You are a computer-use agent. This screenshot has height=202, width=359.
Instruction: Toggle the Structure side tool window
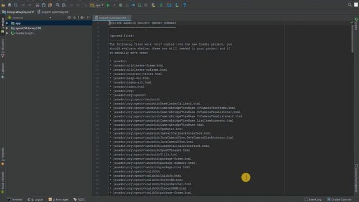[x=2, y=48]
